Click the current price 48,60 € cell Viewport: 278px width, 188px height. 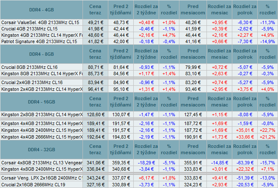(95, 35)
